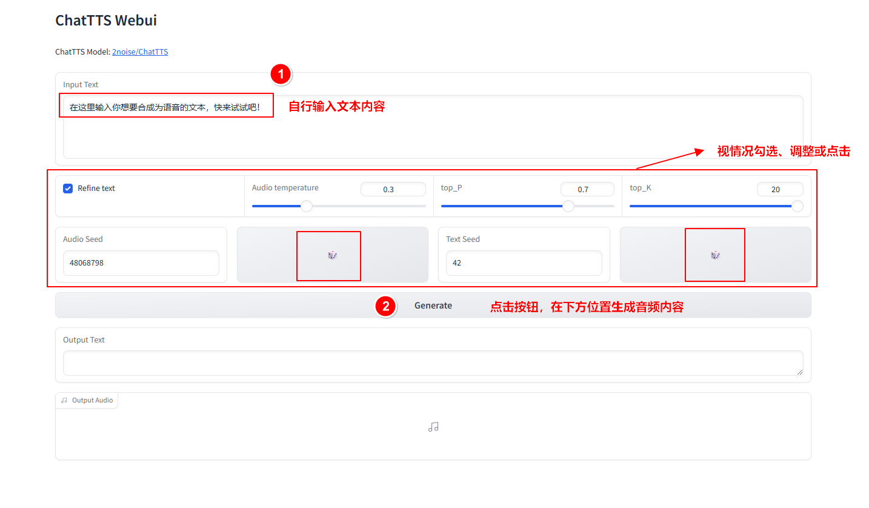This screenshot has width=869, height=508.
Task: Click the dice icon next to Audio Seed
Action: tap(332, 255)
